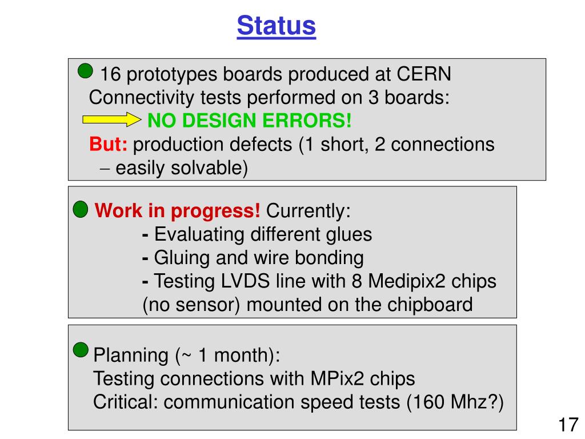Screen dimensions: 585x439
Task: Click the red But: label
Action: [x=108, y=144]
